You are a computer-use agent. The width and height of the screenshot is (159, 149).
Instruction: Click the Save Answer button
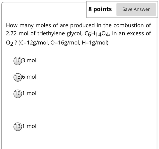pos(136,9)
